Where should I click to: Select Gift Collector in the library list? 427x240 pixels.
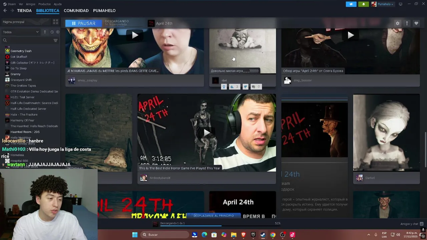point(32,63)
